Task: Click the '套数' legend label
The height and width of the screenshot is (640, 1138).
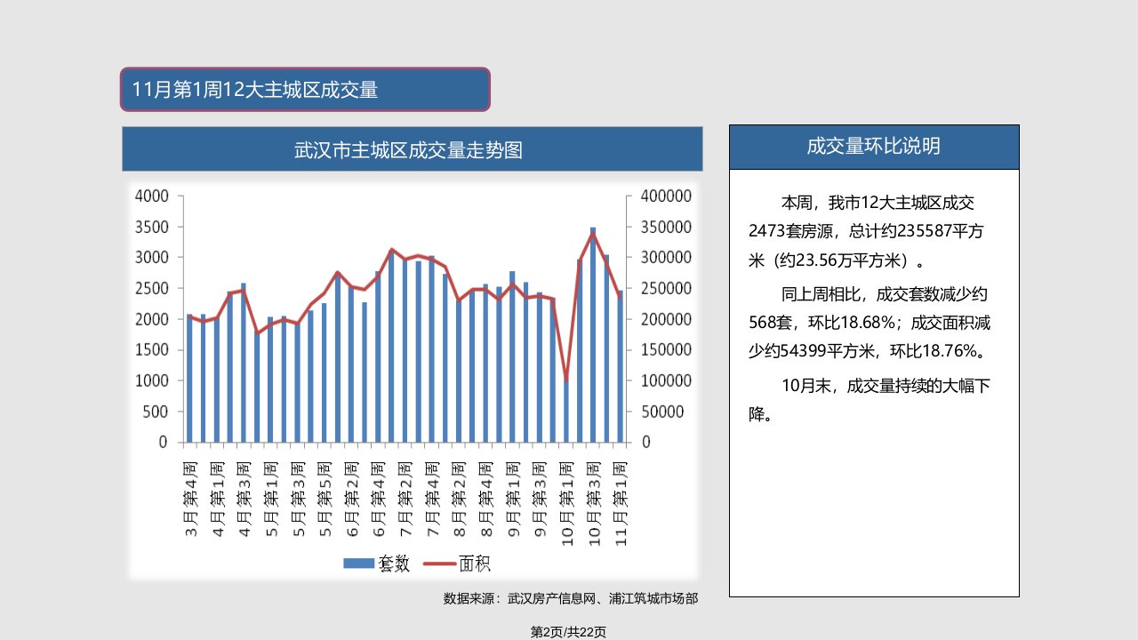Action: 393,563
